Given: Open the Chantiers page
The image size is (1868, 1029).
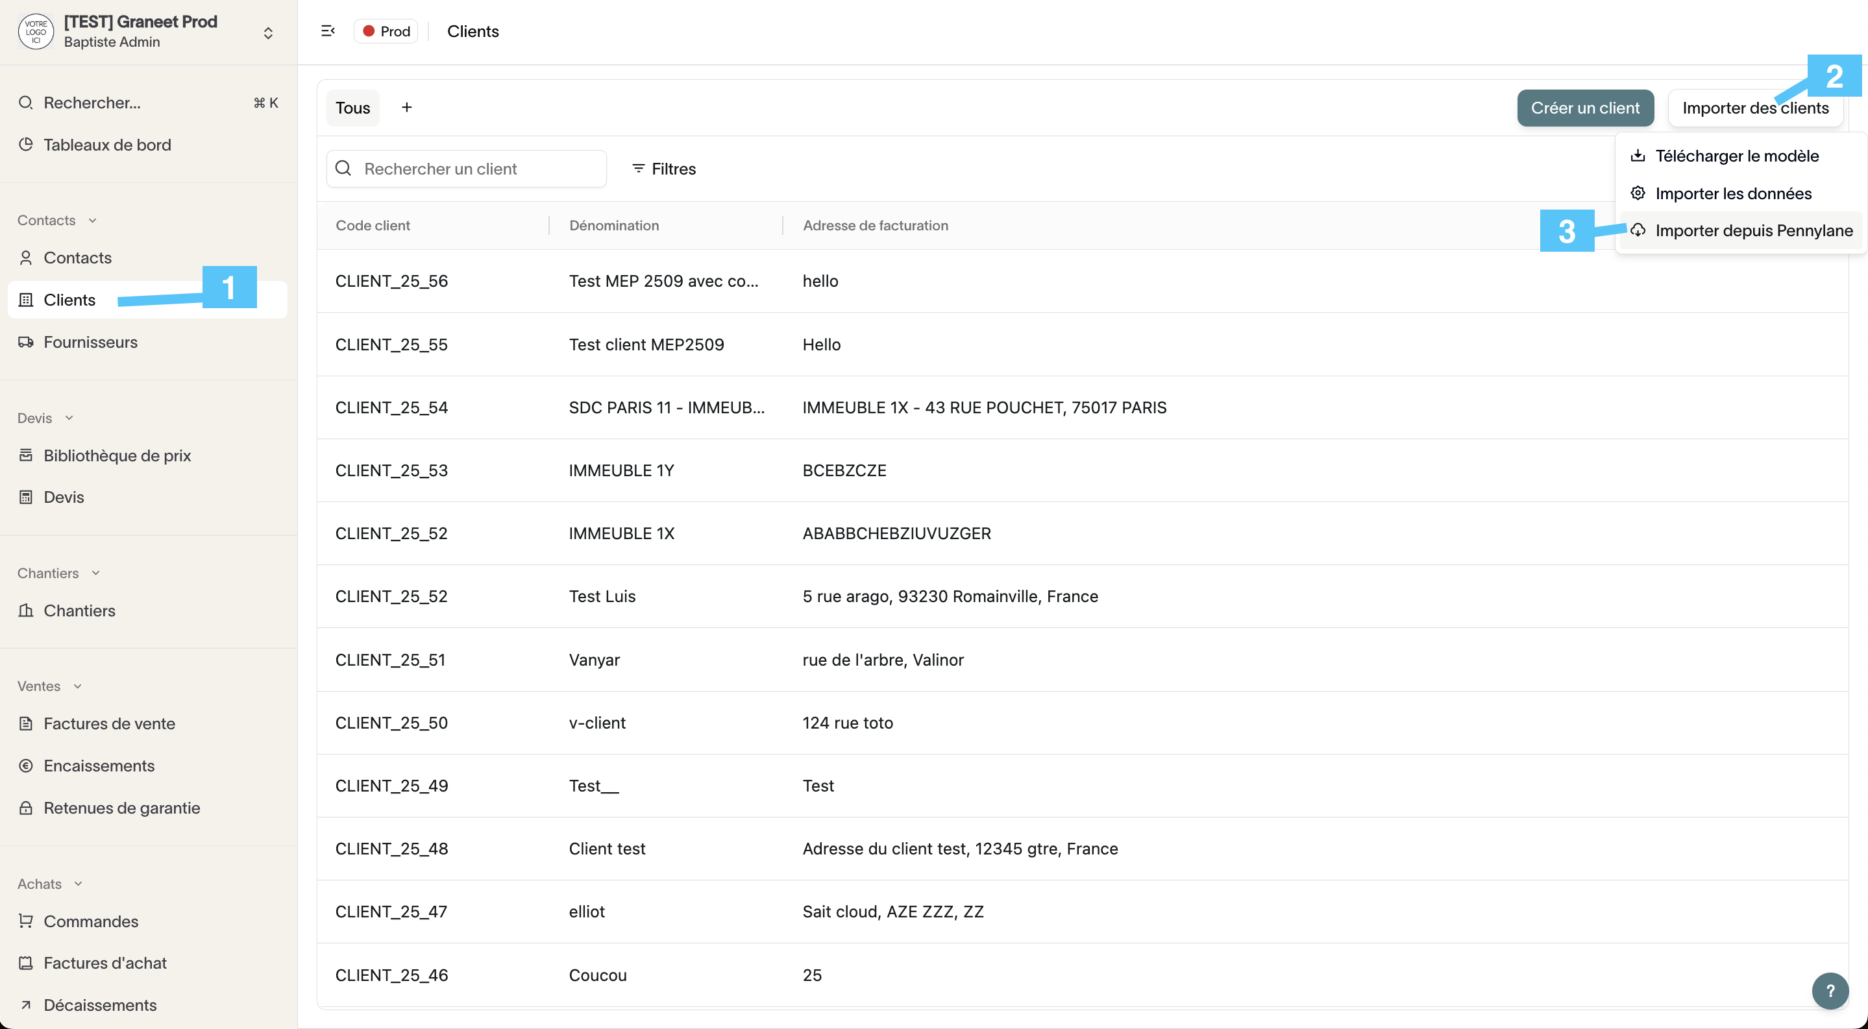Looking at the screenshot, I should click(79, 610).
